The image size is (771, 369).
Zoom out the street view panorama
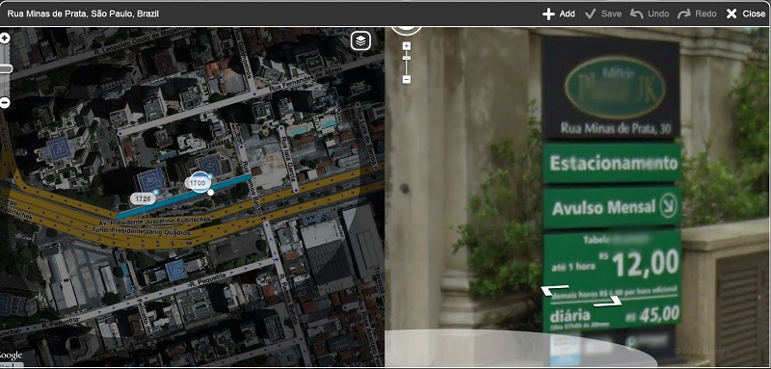[x=406, y=79]
